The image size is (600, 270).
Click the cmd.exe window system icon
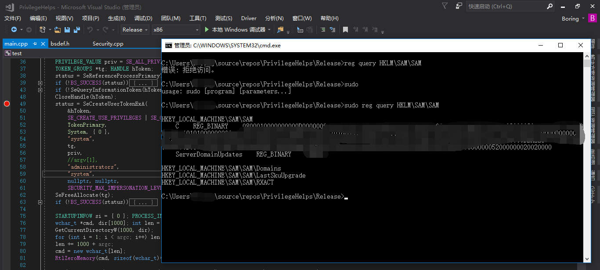pos(168,45)
